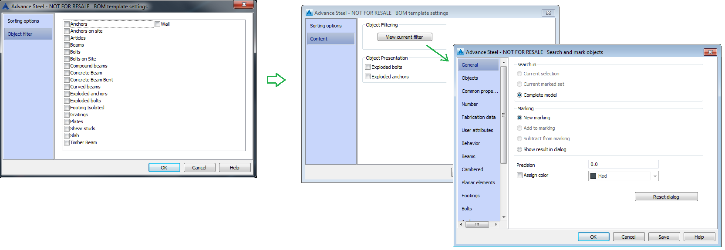The image size is (725, 250).
Task: Toggle the Slab checkbox
Action: pos(67,136)
